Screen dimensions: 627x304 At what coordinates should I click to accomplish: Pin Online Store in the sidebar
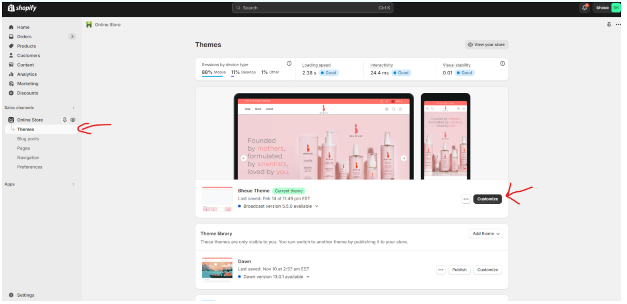pyautogui.click(x=65, y=120)
